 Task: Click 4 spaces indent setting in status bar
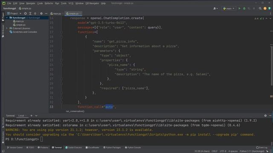pos(233,151)
